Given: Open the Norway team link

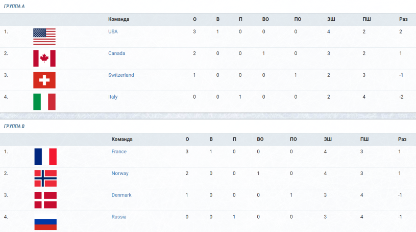Looking at the screenshot, I should click(x=120, y=173).
